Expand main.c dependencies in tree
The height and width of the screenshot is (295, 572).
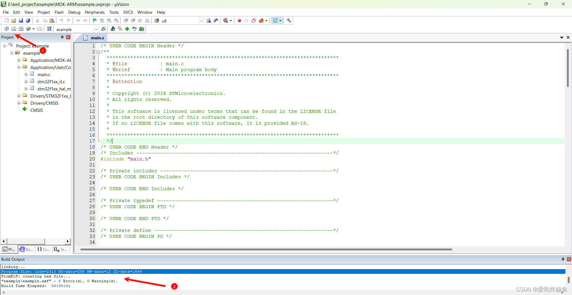26,74
